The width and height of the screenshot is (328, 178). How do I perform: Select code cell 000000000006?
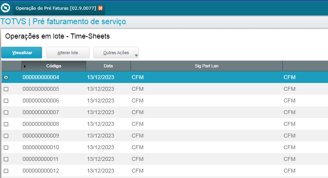pyautogui.click(x=41, y=100)
